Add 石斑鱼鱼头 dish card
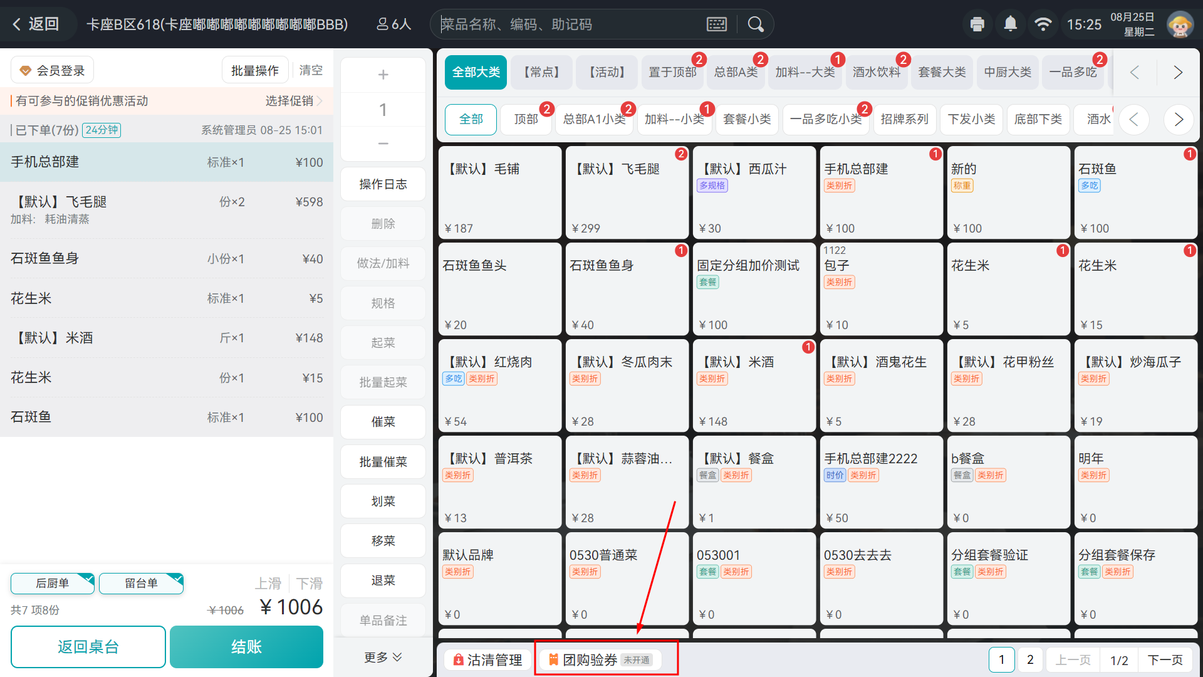 pyautogui.click(x=500, y=289)
